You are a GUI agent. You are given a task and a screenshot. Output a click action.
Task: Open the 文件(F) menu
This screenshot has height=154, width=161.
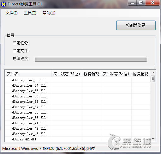pyautogui.click(x=12, y=13)
